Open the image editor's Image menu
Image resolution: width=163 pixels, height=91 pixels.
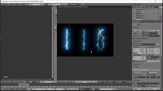68,82
